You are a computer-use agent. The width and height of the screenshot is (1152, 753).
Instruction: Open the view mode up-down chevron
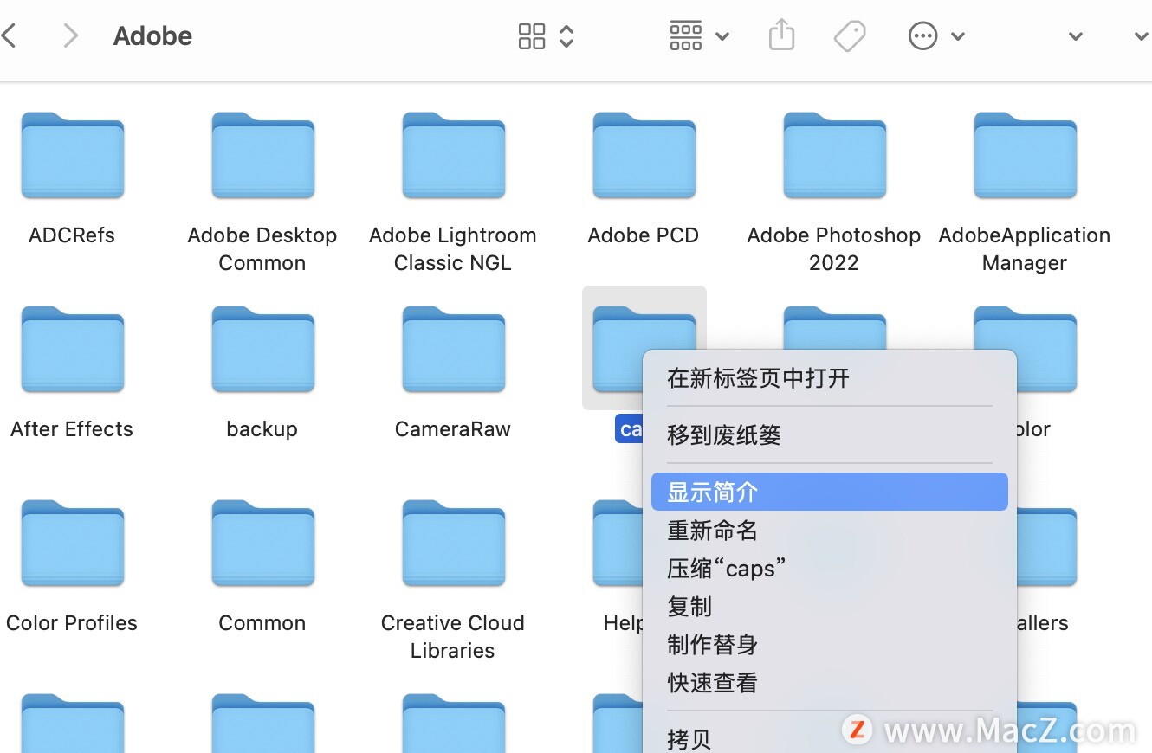(566, 35)
